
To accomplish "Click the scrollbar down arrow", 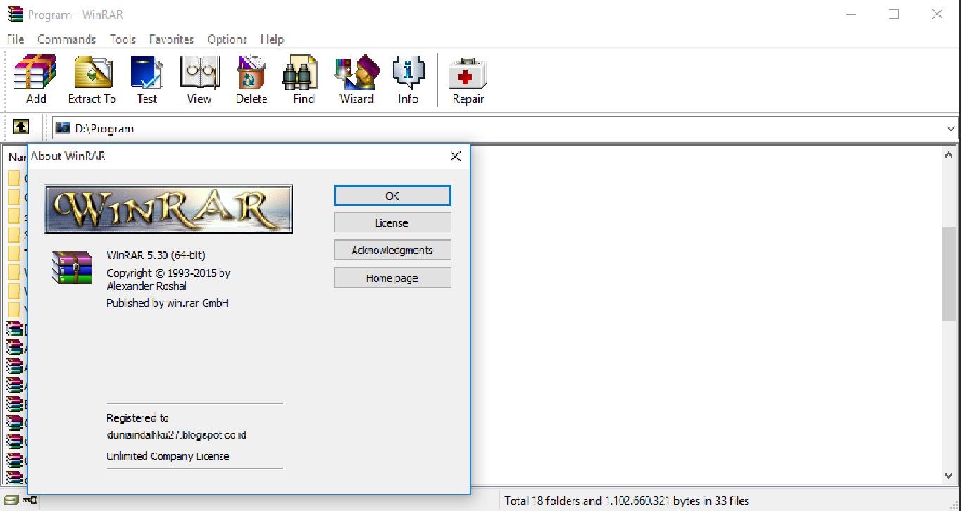I will (949, 477).
